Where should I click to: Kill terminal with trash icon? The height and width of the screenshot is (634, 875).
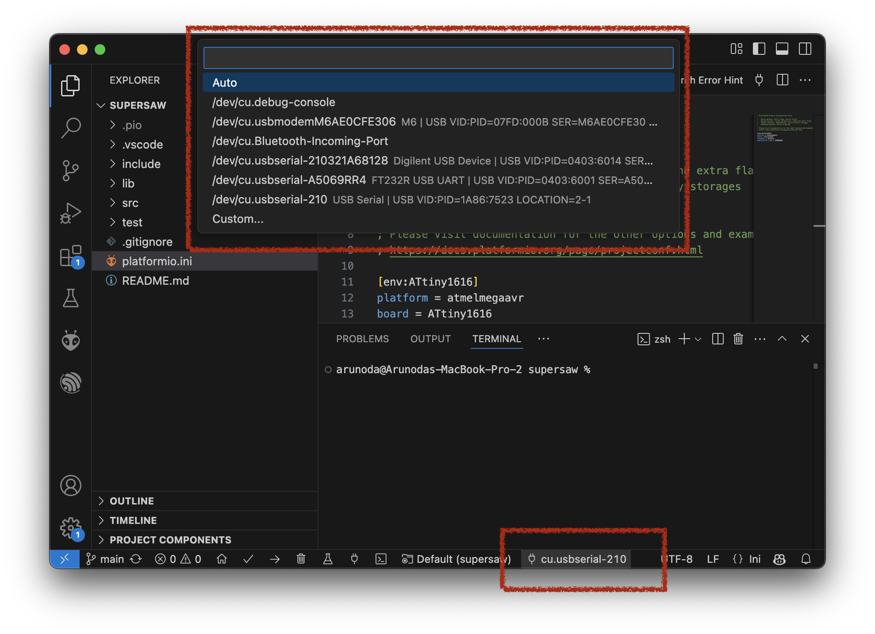point(738,339)
